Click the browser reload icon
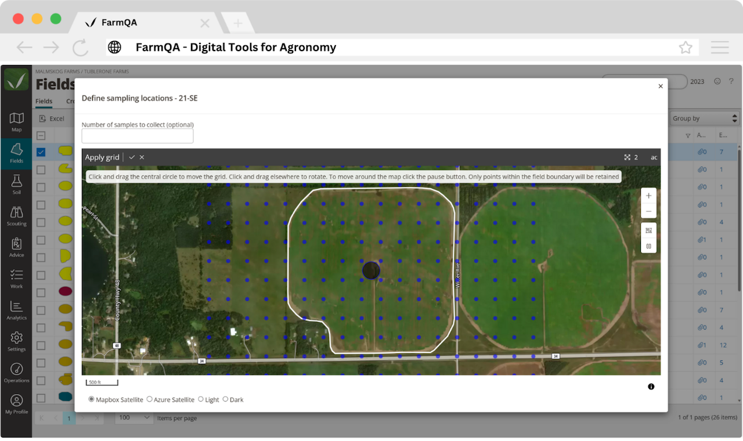The image size is (743, 441). click(x=80, y=48)
